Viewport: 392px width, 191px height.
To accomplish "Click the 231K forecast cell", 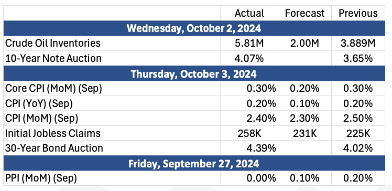I will click(x=304, y=133).
